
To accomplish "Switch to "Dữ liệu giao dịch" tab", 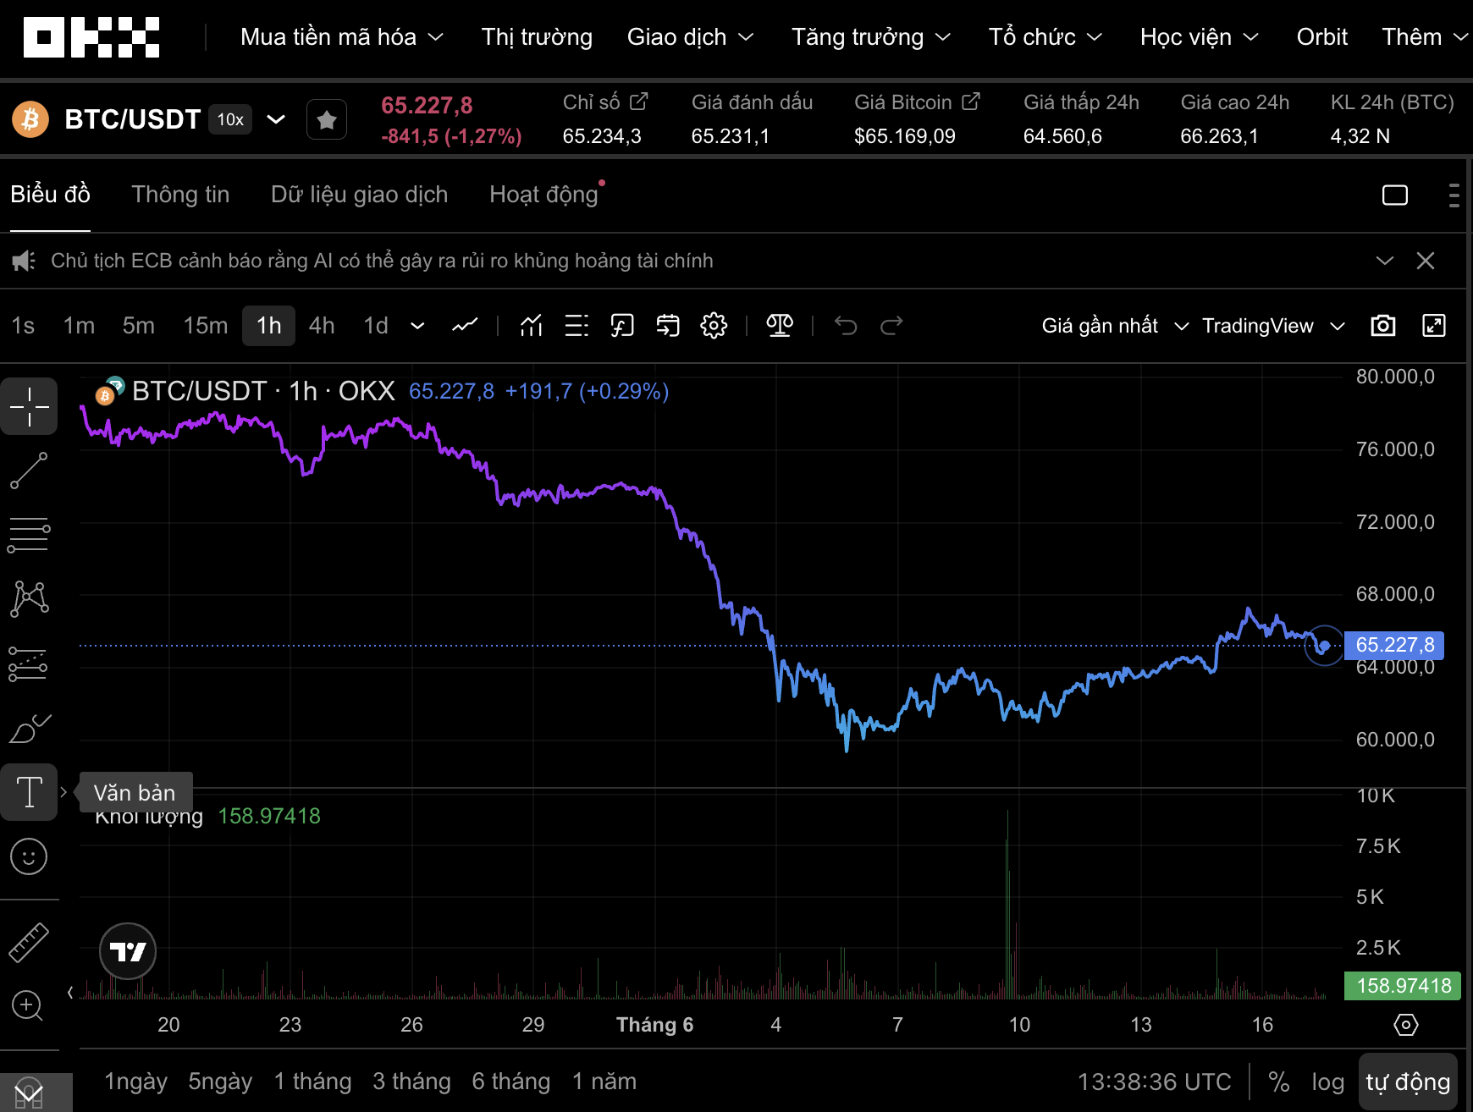I will point(359,195).
